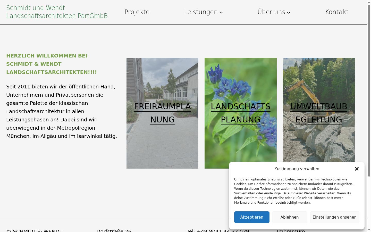Image resolution: width=371 pixels, height=232 pixels.
Task: Expand the Über uns submenu chevron
Action: click(289, 12)
